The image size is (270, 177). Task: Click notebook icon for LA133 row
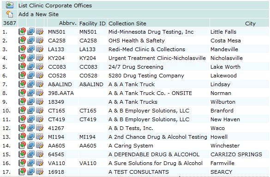[x=22, y=49]
